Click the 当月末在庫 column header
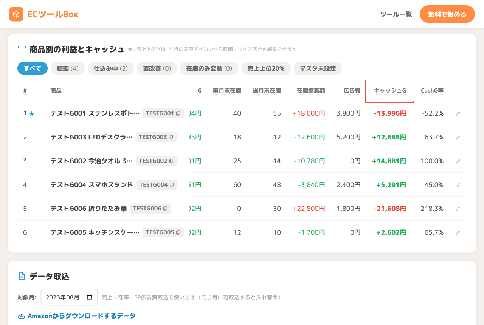Image resolution: width=484 pixels, height=325 pixels. tap(267, 91)
